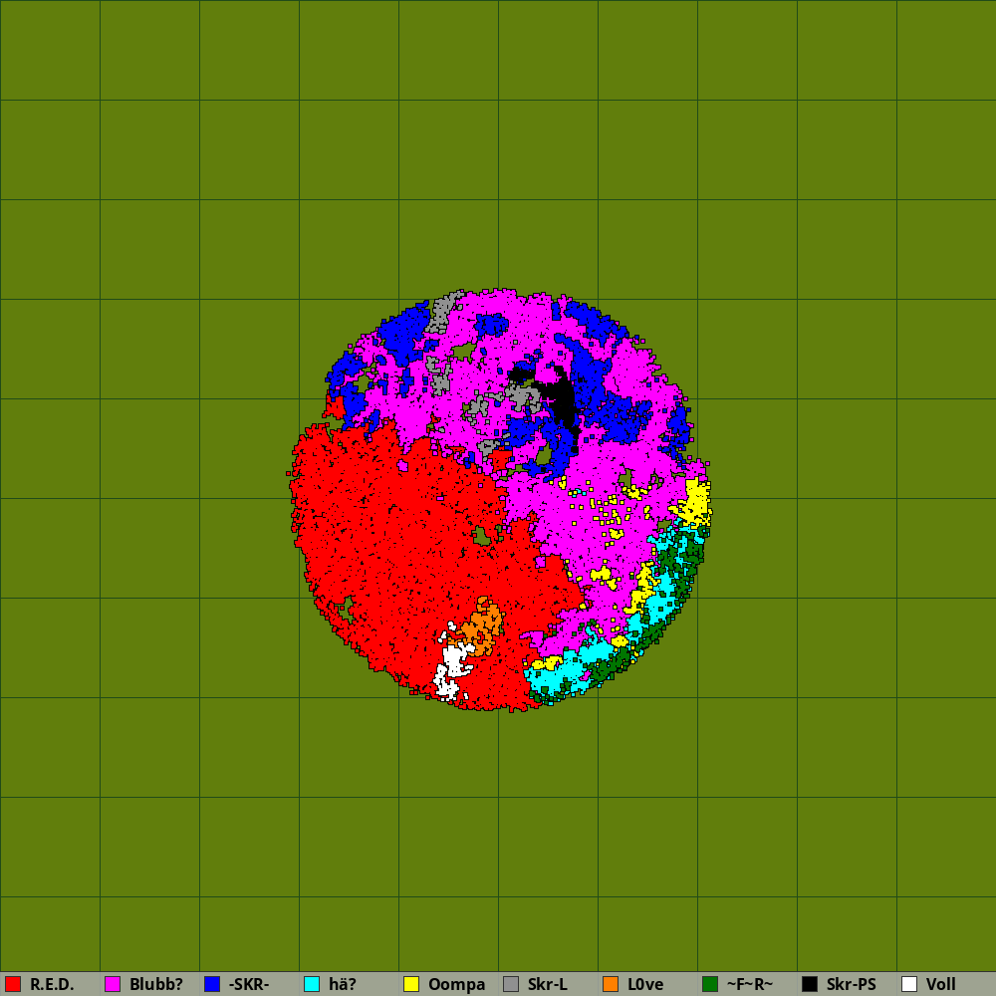Click the blue -SKR- legend swatch
The width and height of the screenshot is (996, 996).
(212, 984)
